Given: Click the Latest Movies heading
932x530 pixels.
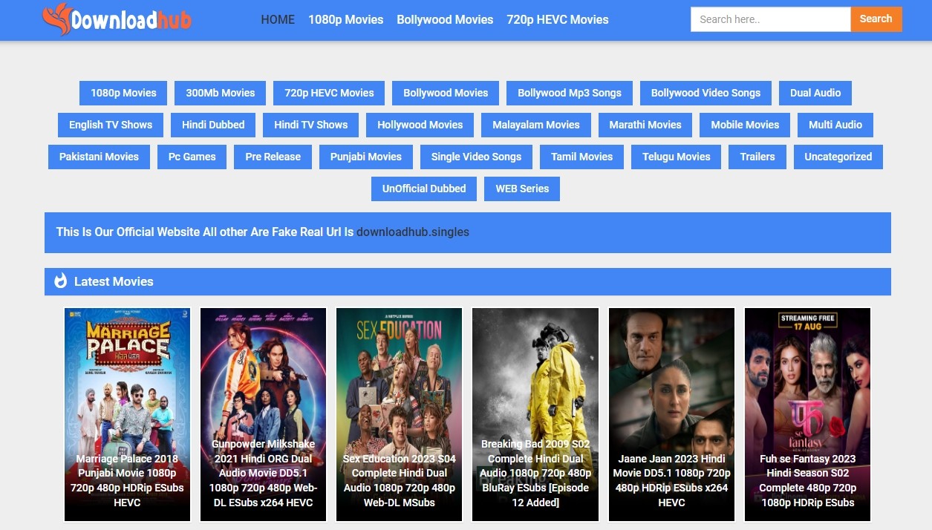Looking at the screenshot, I should [x=114, y=281].
